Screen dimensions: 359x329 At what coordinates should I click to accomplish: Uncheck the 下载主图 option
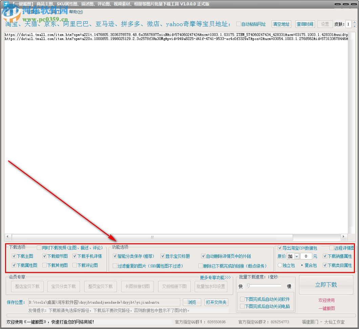(x=14, y=256)
